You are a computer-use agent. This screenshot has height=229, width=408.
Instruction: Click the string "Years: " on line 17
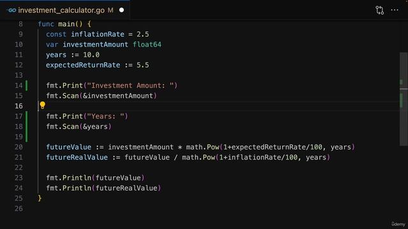[x=106, y=116]
